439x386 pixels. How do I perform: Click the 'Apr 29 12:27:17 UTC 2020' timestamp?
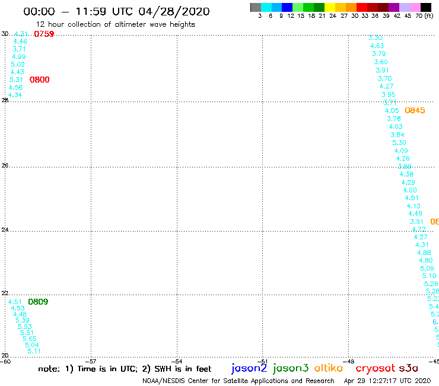pos(387,381)
